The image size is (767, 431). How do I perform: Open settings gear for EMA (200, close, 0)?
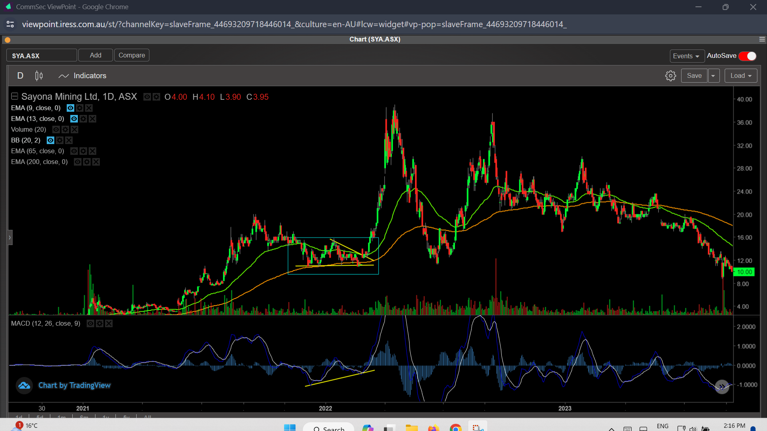coord(87,162)
